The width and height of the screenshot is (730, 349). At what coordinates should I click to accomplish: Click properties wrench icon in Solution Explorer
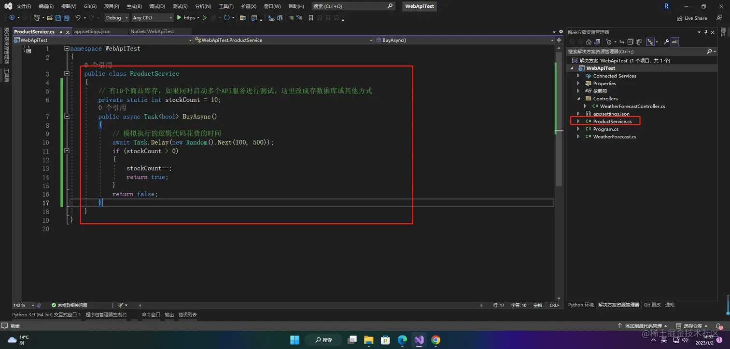click(x=666, y=42)
